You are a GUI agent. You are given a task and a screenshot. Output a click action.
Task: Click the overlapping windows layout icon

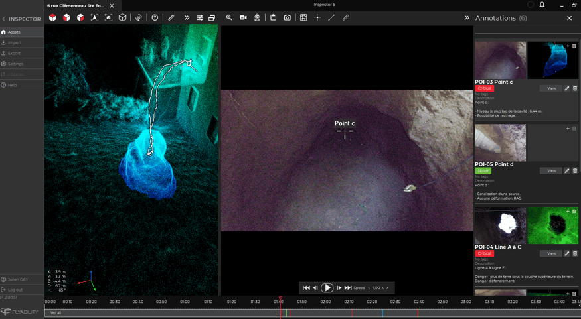coord(212,17)
